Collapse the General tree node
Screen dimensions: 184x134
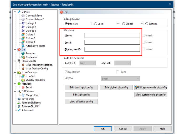15,12
